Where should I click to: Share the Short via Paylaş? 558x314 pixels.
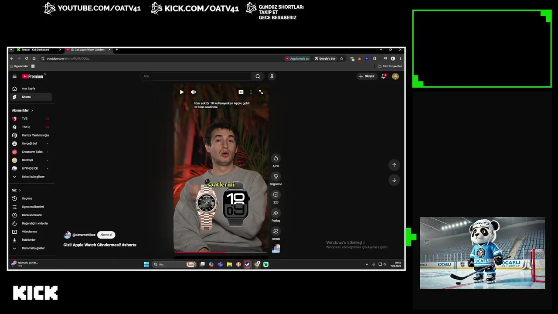(x=276, y=213)
